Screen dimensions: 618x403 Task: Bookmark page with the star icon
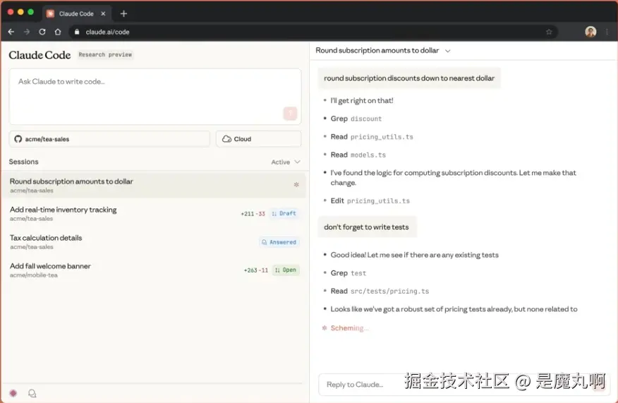click(549, 32)
